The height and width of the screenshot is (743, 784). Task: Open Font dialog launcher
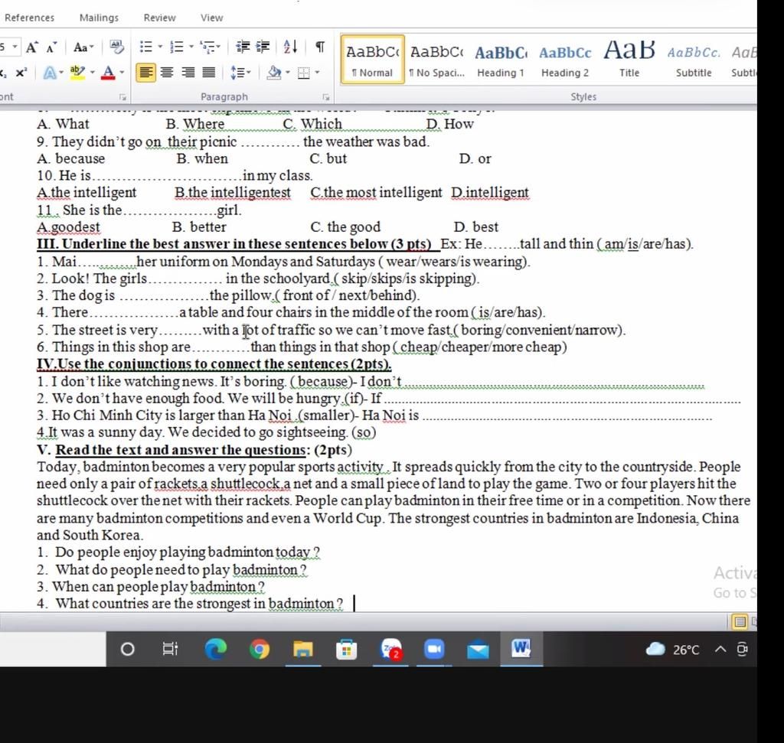[x=122, y=97]
